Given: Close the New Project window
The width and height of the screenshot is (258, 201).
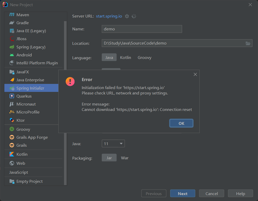Looking at the screenshot, I should click(x=250, y=5).
